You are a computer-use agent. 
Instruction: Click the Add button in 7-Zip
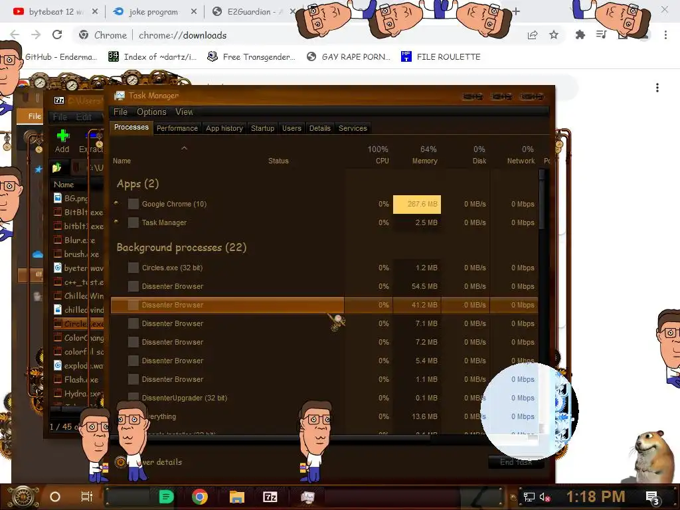tap(62, 141)
